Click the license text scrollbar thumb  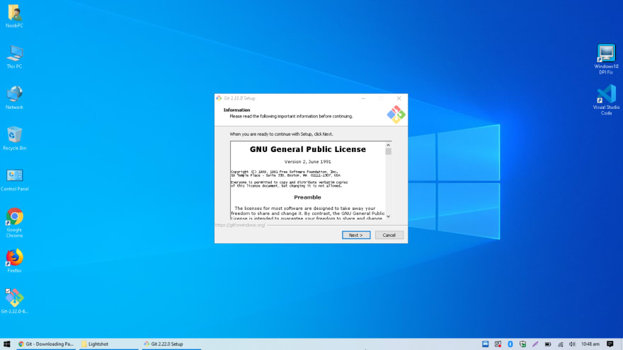[x=388, y=151]
